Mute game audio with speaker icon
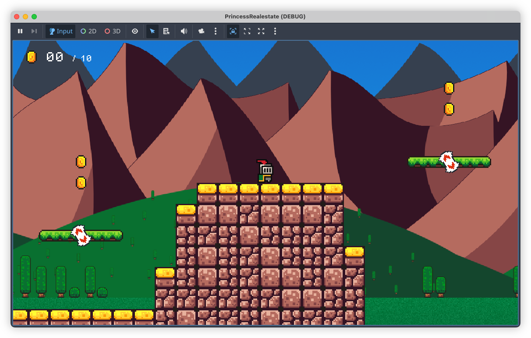Viewport: 531px width, 338px height. pos(184,31)
